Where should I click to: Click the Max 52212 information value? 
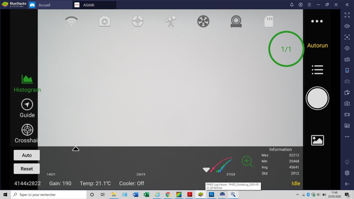click(x=294, y=155)
